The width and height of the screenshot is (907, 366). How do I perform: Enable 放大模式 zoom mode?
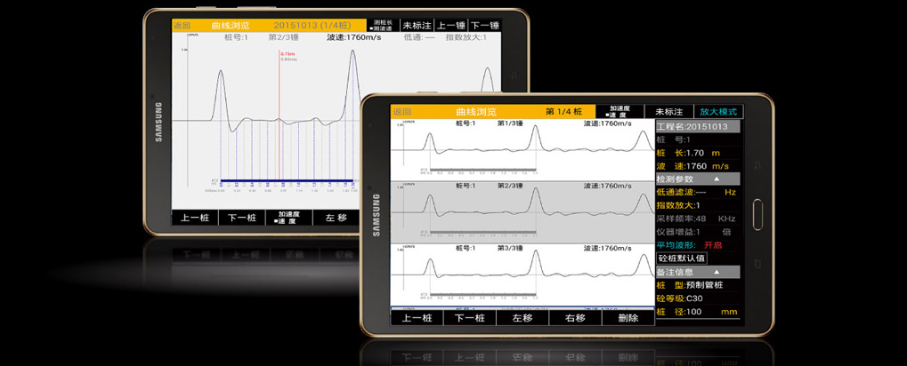tap(718, 111)
